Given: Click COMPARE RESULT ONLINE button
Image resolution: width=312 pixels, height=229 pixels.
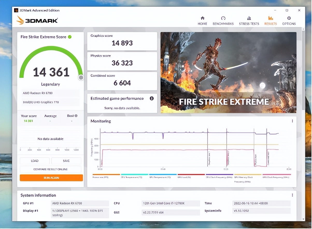Looking at the screenshot, I should click(x=51, y=169).
